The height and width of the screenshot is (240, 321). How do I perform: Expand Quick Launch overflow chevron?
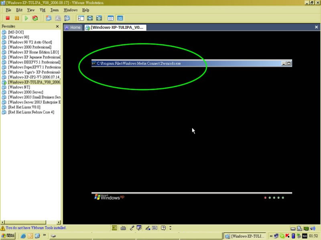tap(45, 235)
